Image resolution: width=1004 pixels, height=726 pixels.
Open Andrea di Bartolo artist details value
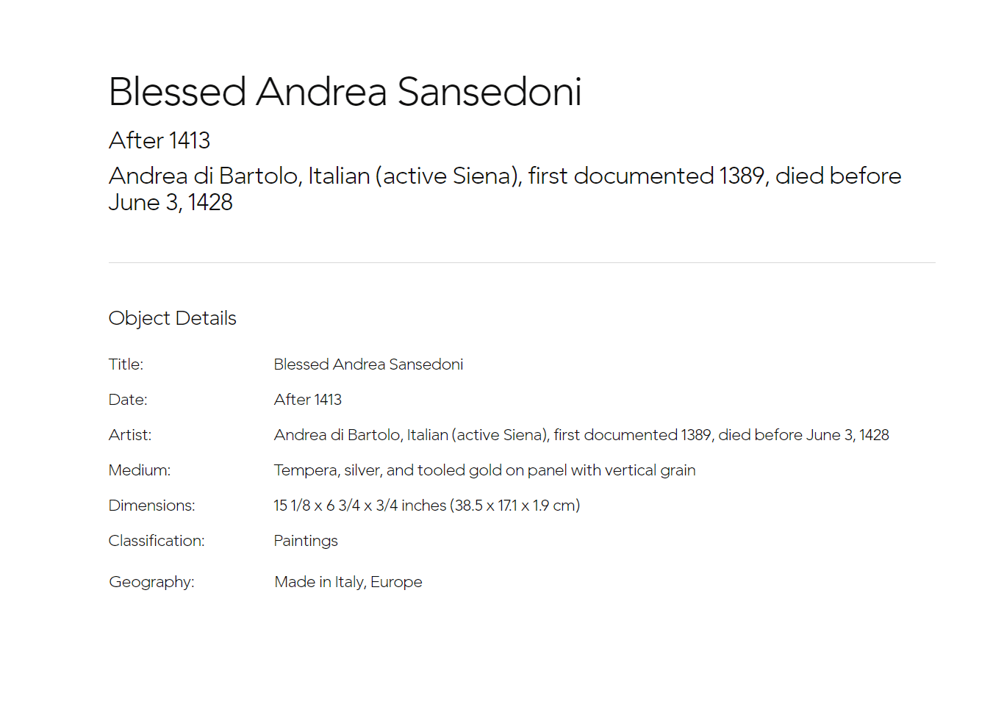pyautogui.click(x=581, y=435)
